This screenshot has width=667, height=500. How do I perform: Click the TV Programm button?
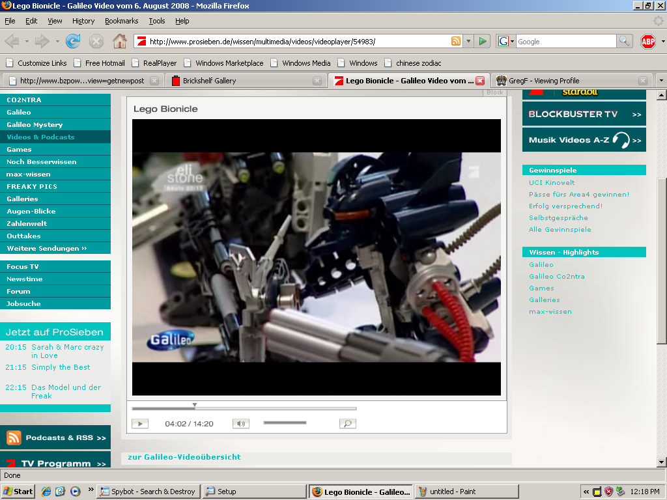pos(55,460)
